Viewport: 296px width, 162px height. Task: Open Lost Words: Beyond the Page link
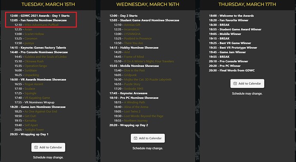(144, 116)
